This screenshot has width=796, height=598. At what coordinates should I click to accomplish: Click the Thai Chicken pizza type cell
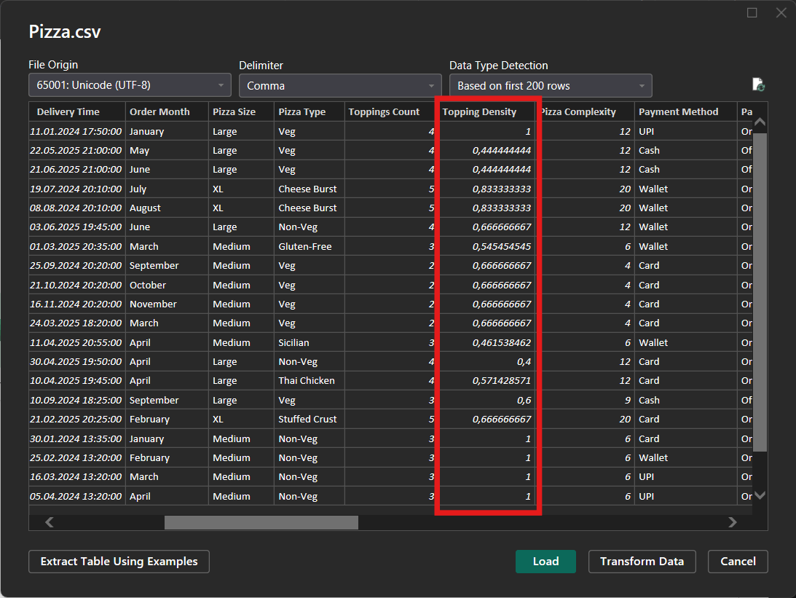(307, 381)
